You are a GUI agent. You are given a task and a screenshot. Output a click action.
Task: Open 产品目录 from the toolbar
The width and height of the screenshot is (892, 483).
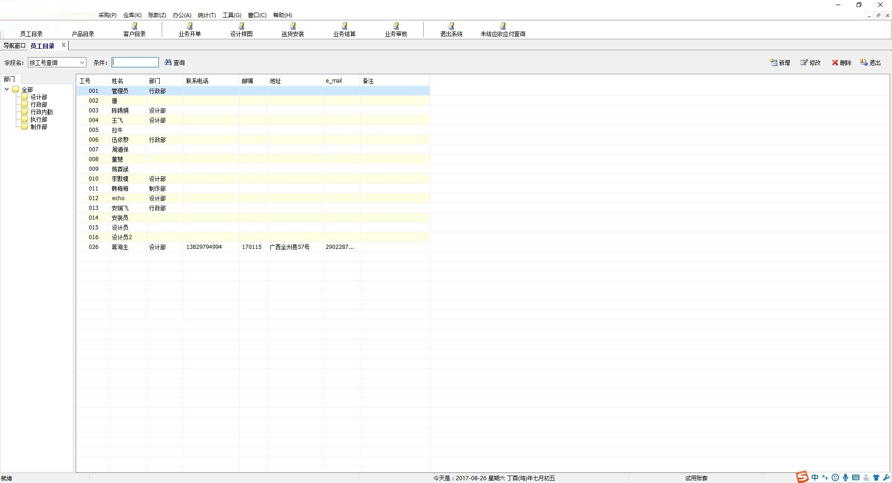[x=83, y=33]
